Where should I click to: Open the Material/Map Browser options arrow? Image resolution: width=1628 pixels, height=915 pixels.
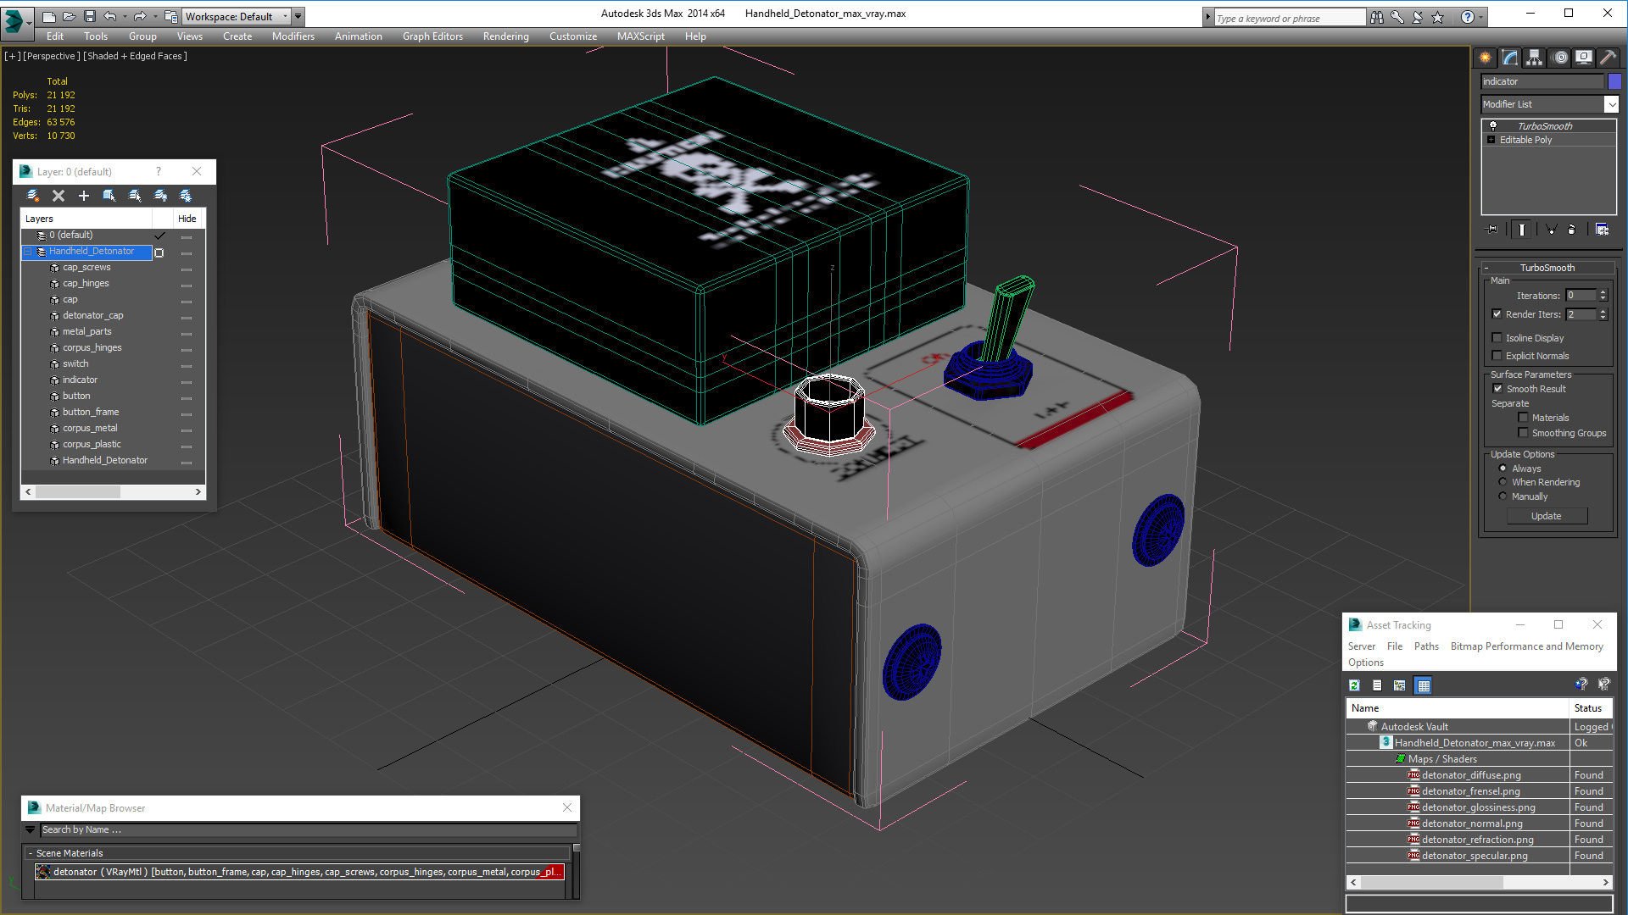pyautogui.click(x=31, y=830)
